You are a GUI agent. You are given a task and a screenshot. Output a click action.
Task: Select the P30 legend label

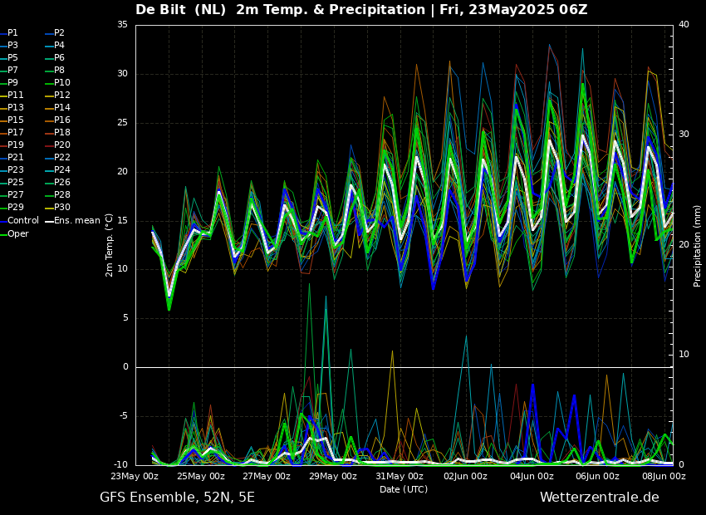pyautogui.click(x=61, y=208)
